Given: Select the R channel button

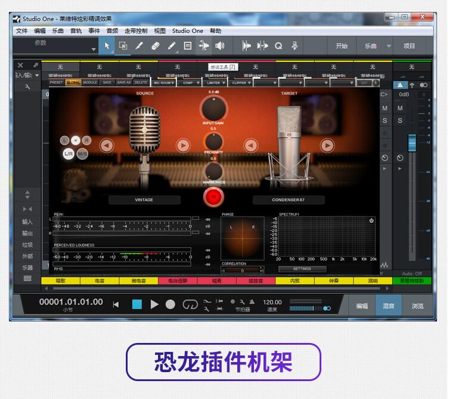Looking at the screenshot, I should click(87, 140).
